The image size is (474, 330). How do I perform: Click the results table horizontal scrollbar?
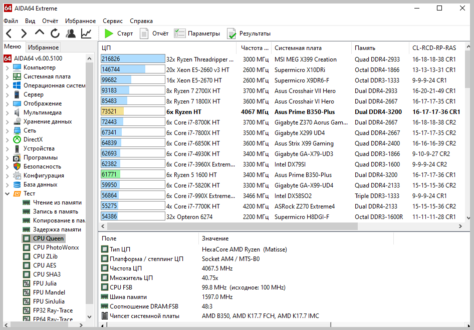[x=232, y=226]
